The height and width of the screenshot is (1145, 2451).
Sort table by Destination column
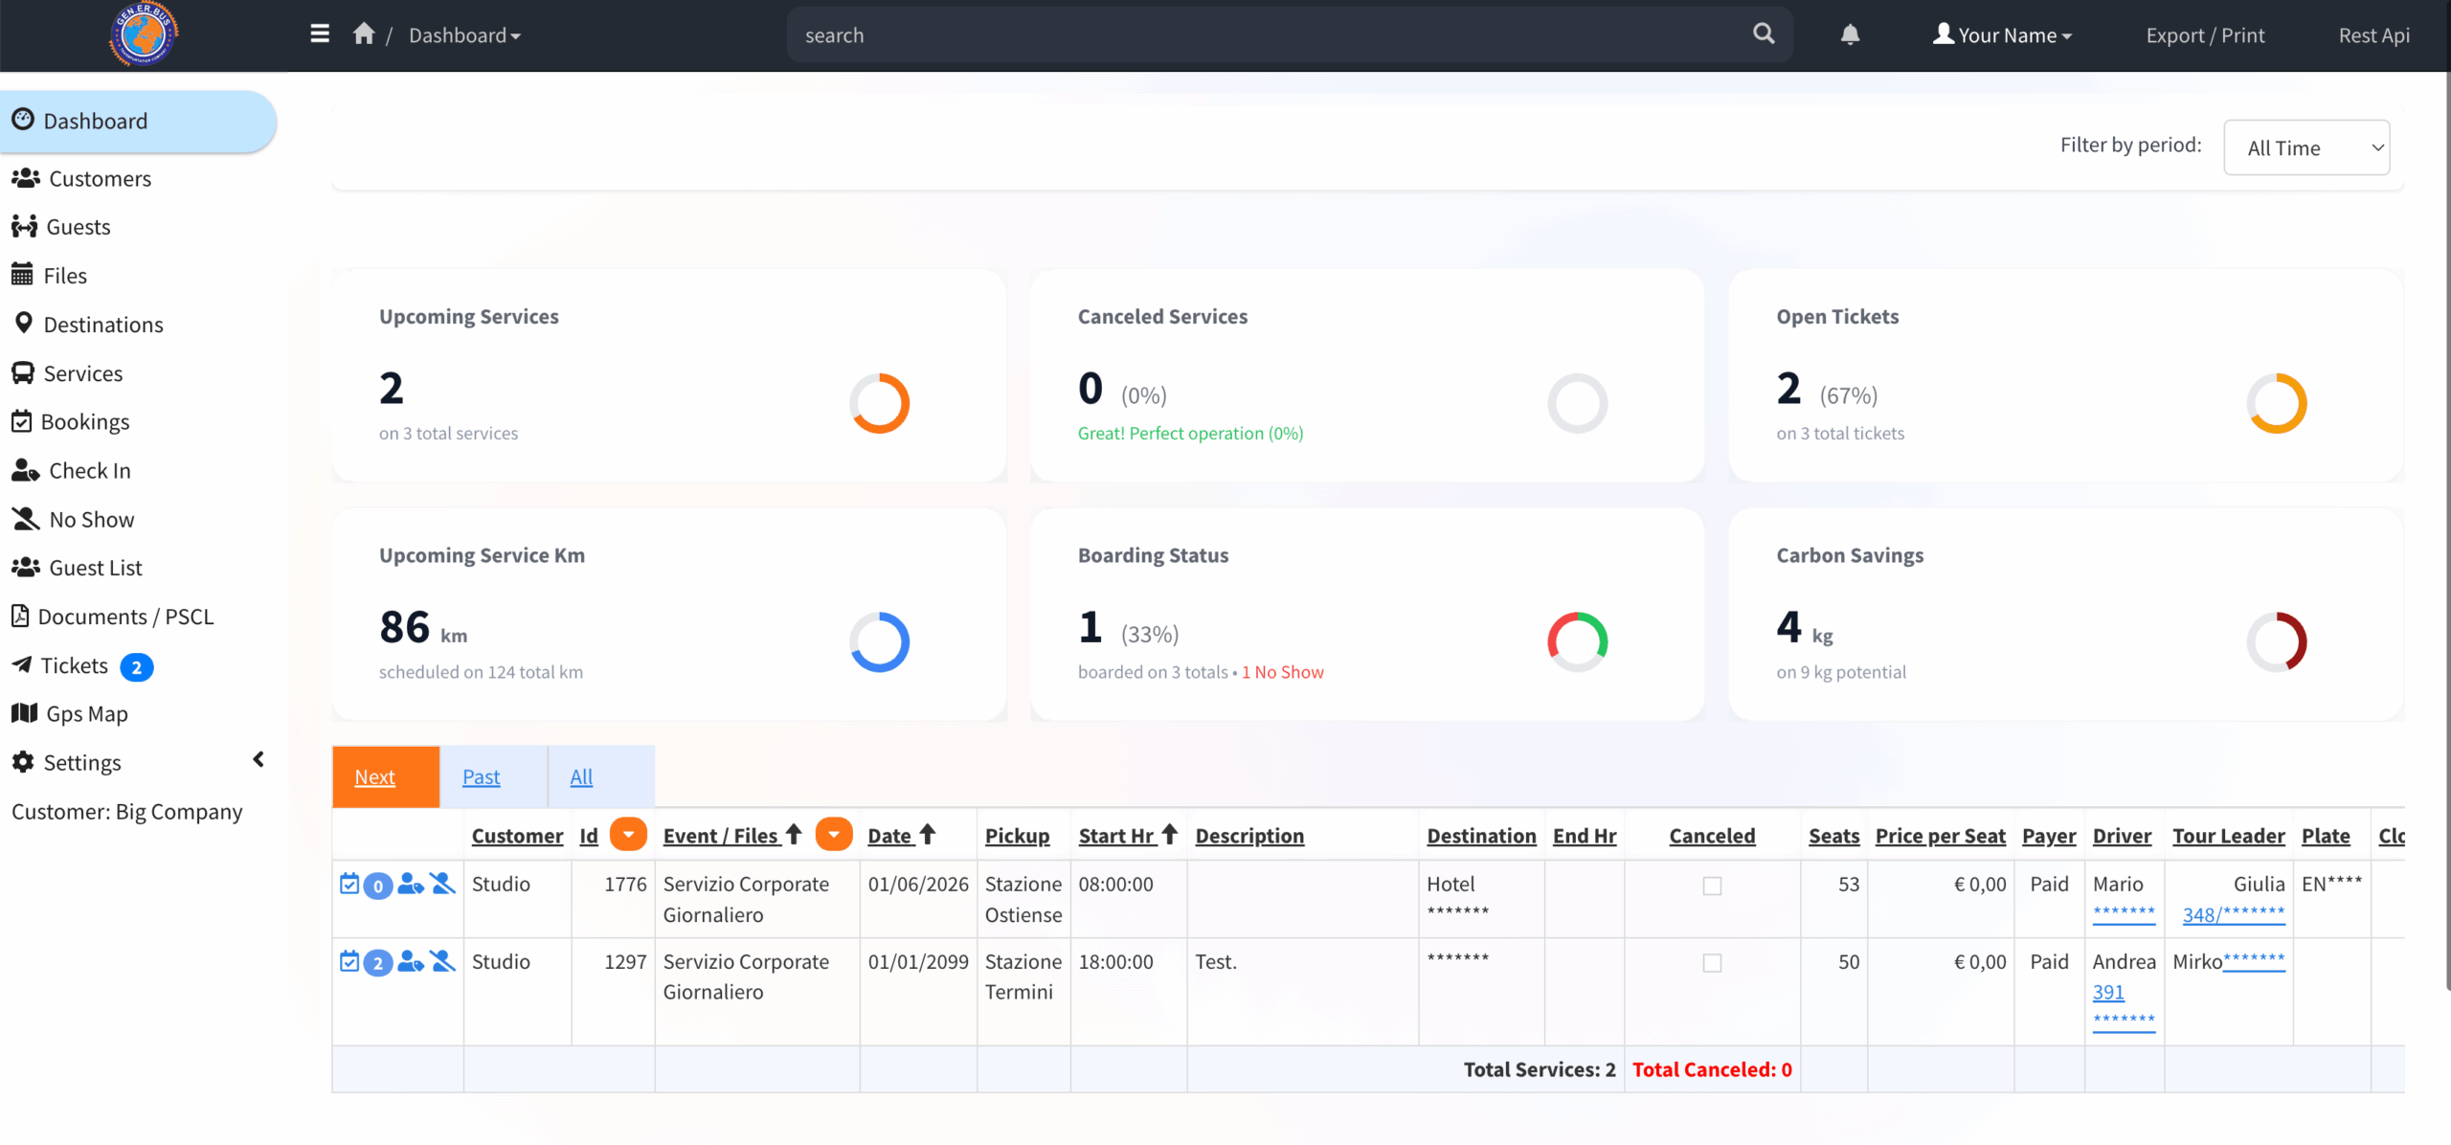pos(1481,836)
